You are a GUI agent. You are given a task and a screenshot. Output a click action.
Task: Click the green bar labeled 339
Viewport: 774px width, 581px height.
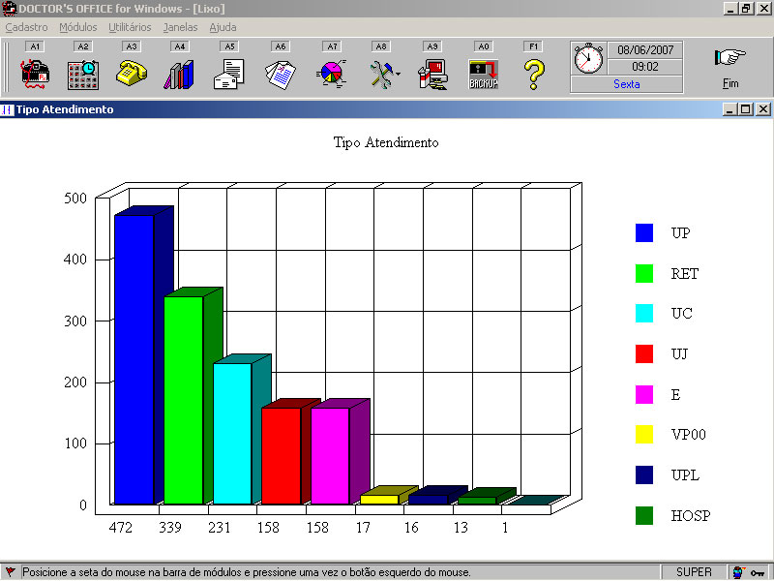[x=183, y=400]
